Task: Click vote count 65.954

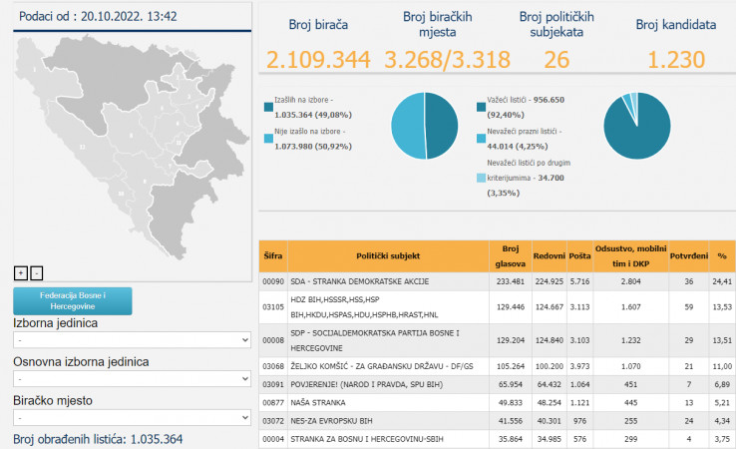Action: point(511,385)
